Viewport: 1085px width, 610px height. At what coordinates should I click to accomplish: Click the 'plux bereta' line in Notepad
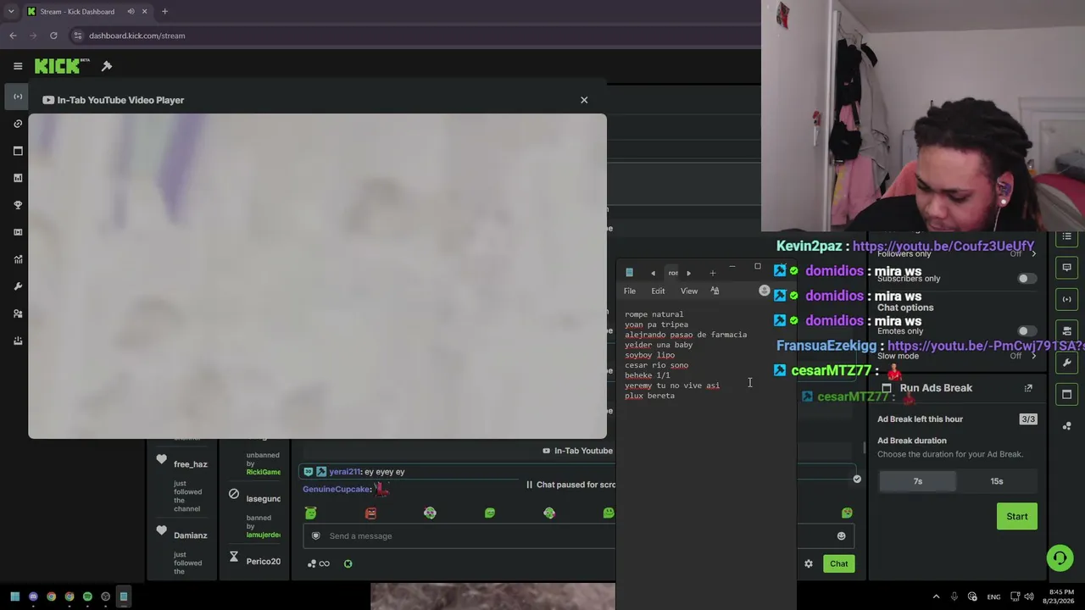tap(650, 396)
